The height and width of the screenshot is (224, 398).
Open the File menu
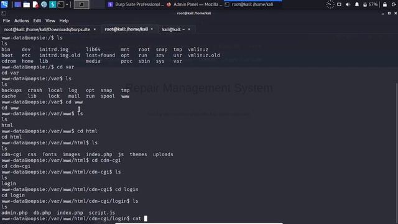click(x=6, y=21)
